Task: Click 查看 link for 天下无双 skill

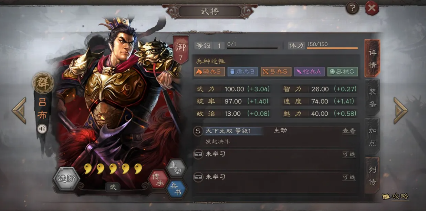Action: click(349, 131)
